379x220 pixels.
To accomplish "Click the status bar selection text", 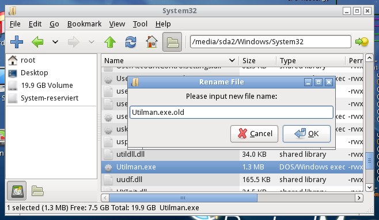I will (103, 208).
